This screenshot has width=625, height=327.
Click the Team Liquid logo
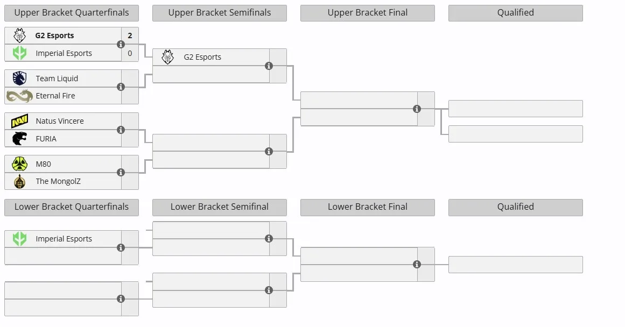[x=19, y=78]
